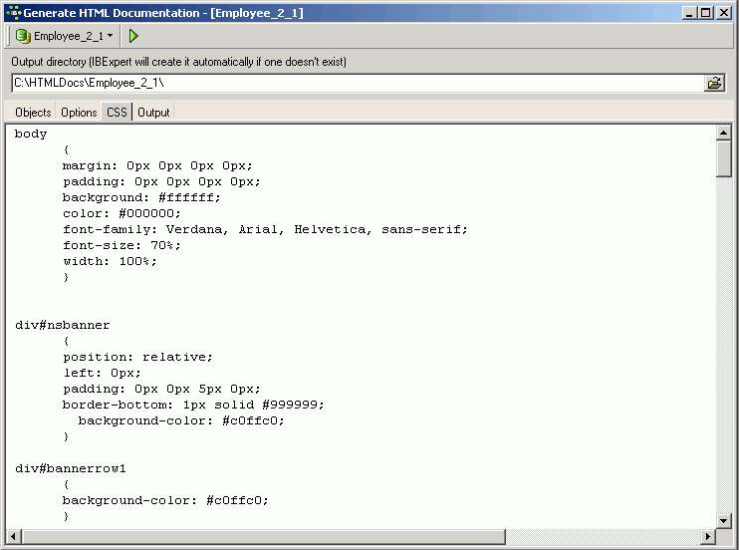Click the horizontal scrollbar right arrow
The height and width of the screenshot is (550, 739).
[x=708, y=537]
